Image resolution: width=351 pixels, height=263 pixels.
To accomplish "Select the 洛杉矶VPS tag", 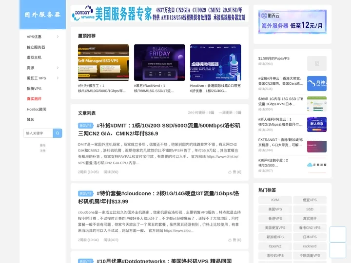I will 275,255.
